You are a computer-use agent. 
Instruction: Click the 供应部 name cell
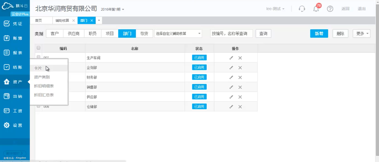pos(135,97)
